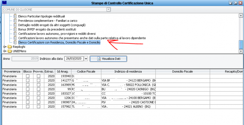Select Certificazioni lavoro autonomo con dati lavoro dipendente
This screenshot has height=125, width=244.
pyautogui.click(x=82, y=38)
